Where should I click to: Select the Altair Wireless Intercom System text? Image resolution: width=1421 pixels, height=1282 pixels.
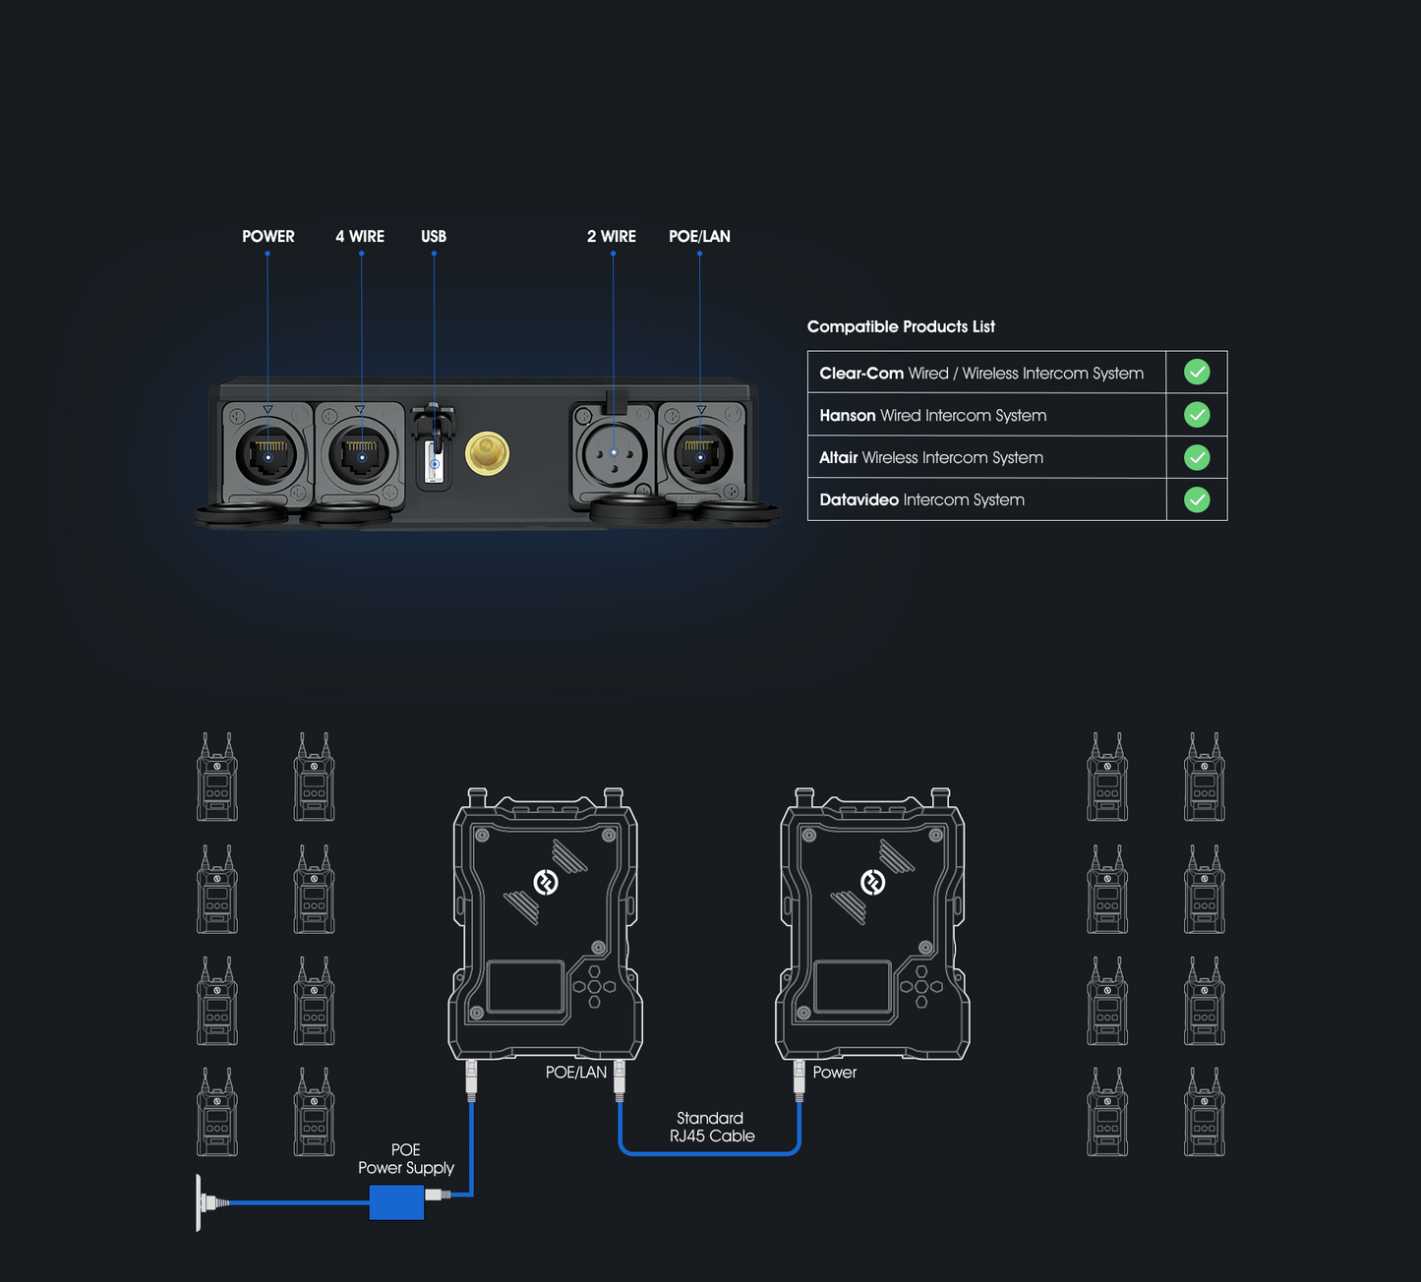[930, 457]
